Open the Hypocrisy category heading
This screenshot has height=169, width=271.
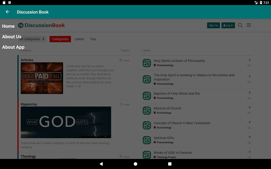pos(29,104)
